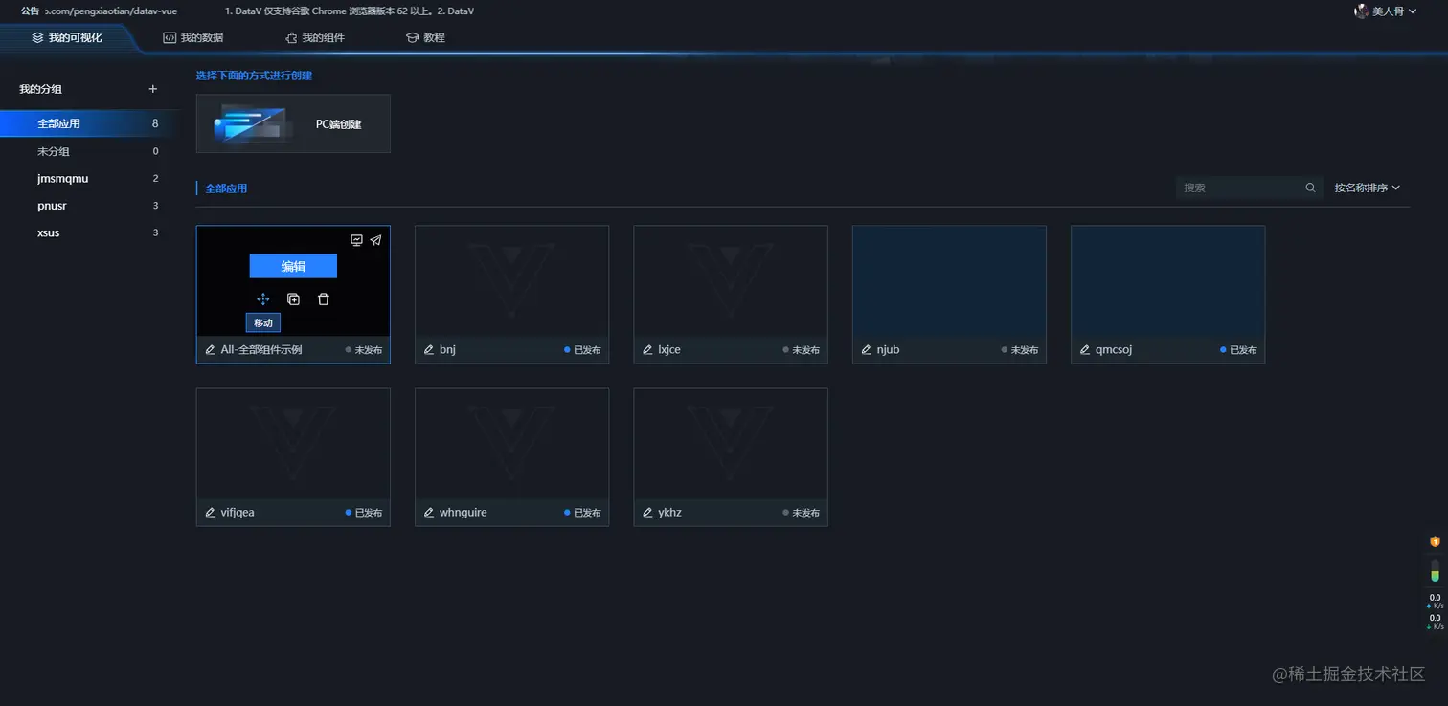Click the project name lxjce

click(x=669, y=350)
